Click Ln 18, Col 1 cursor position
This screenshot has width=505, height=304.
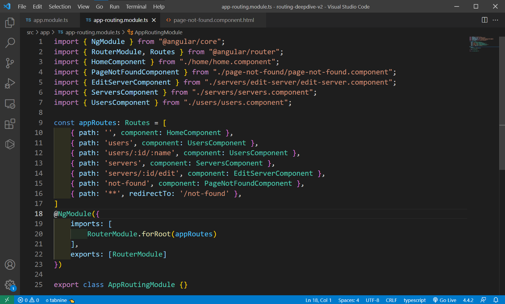pyautogui.click(x=319, y=300)
